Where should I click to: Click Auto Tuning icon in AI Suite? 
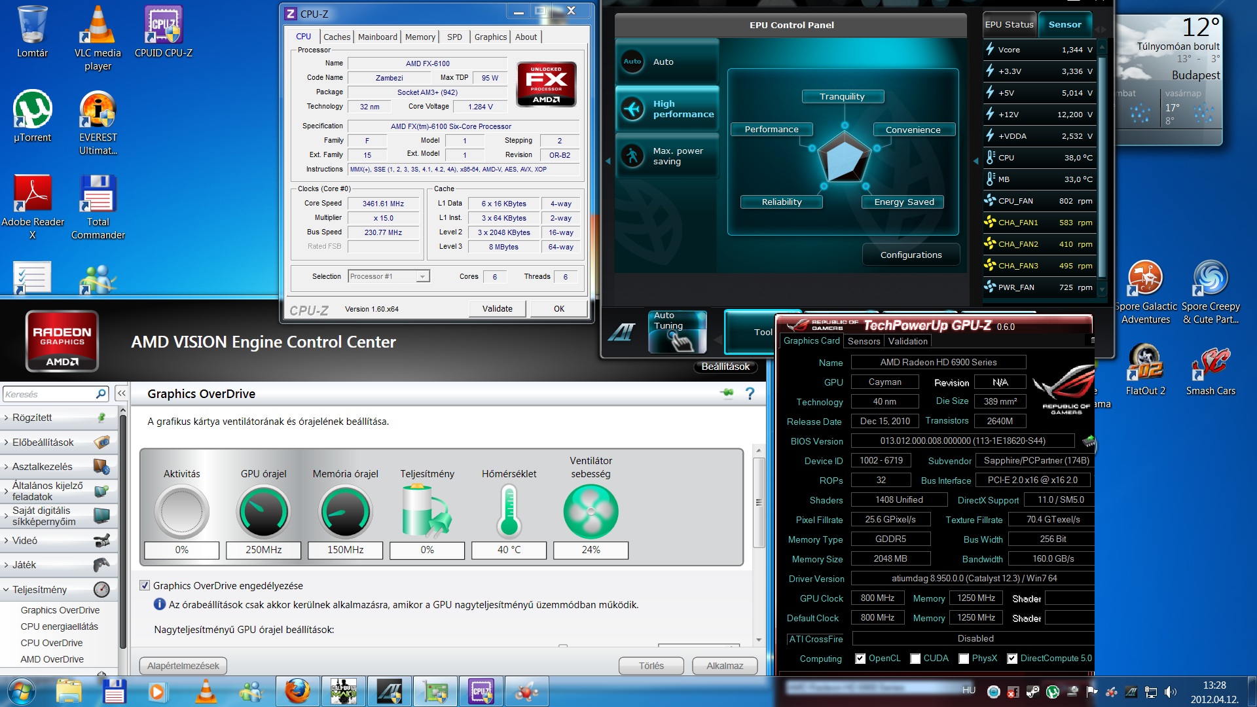(678, 332)
